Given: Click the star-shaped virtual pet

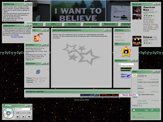Looking at the screenshot, I should (x=126, y=52).
